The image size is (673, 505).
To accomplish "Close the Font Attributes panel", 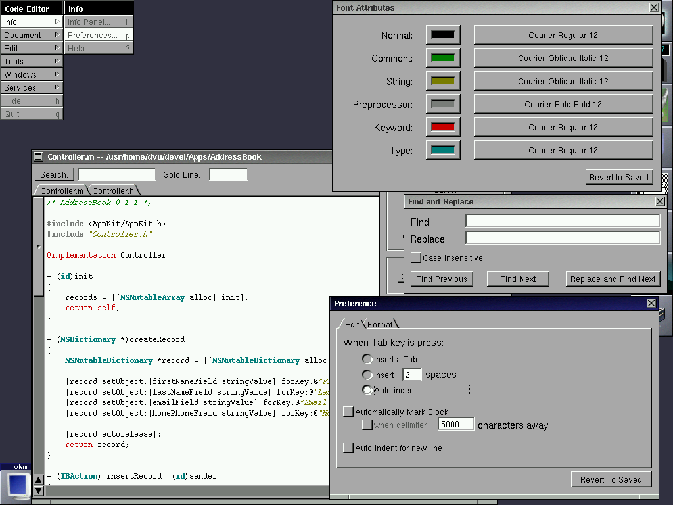I will coord(654,8).
